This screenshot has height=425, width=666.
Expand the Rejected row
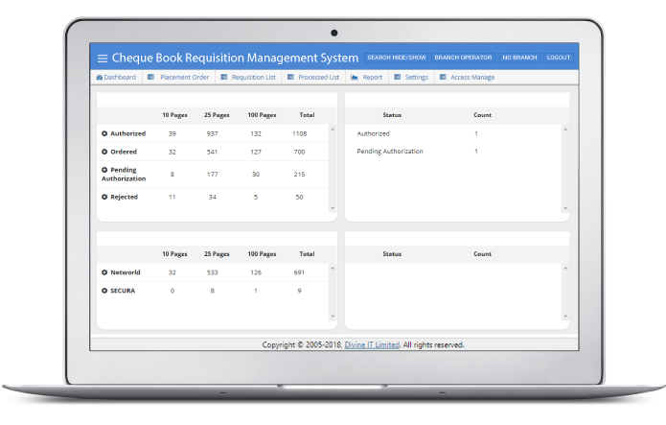pyautogui.click(x=104, y=197)
